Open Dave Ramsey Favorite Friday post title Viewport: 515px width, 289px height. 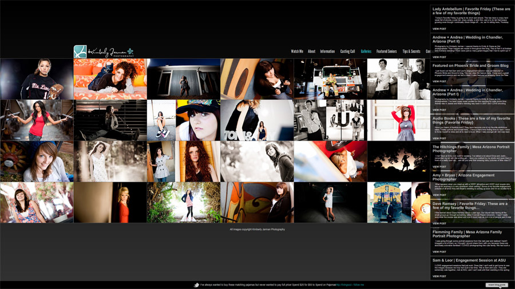tap(470, 206)
